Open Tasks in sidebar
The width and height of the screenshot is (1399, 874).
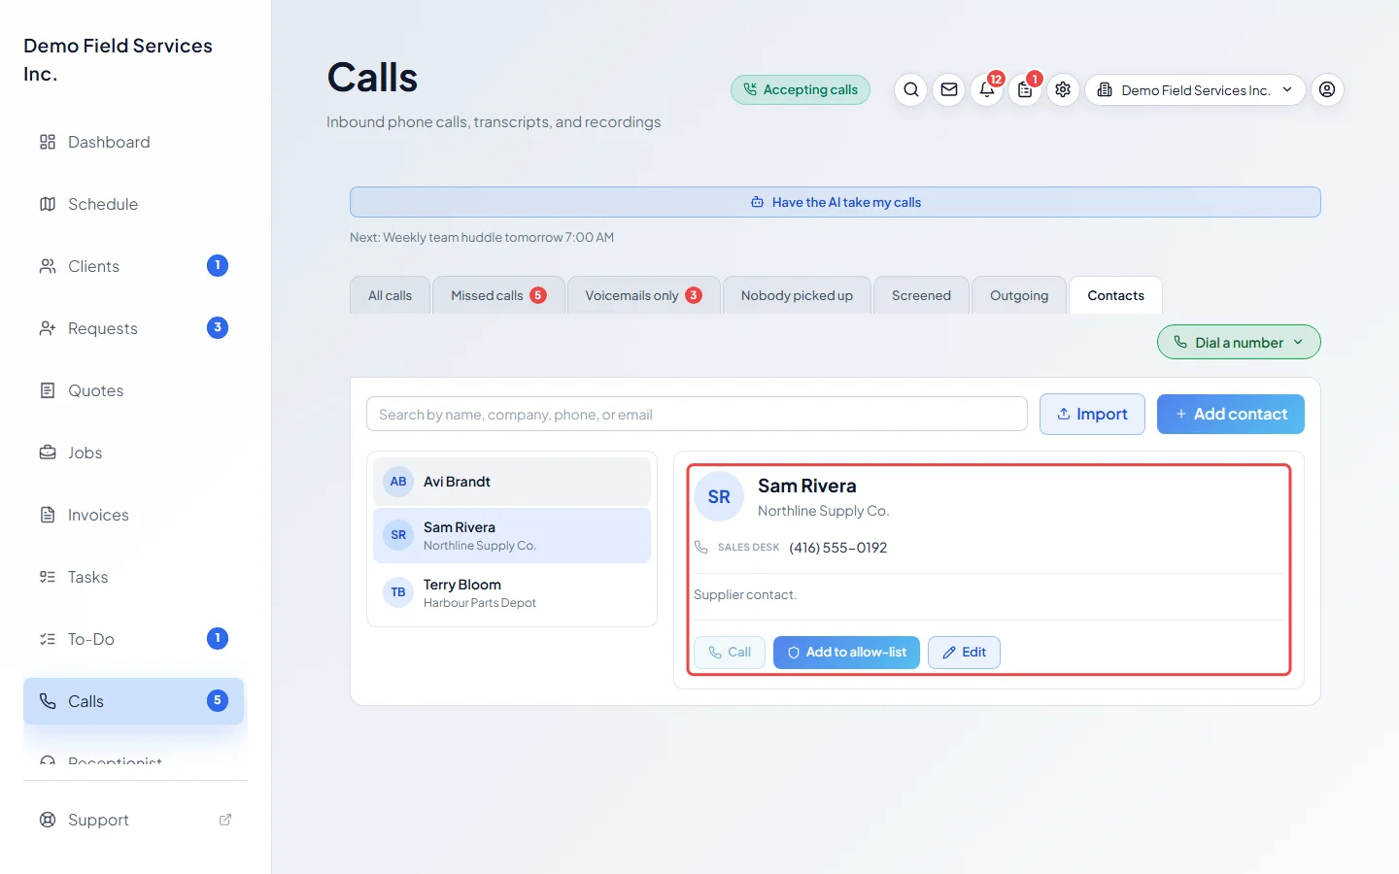[x=134, y=577]
